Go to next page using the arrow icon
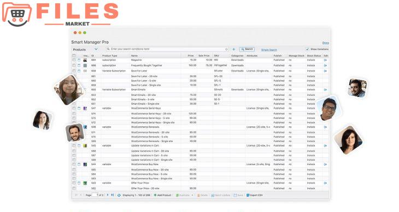 click(x=107, y=195)
